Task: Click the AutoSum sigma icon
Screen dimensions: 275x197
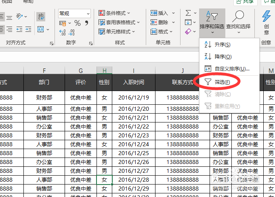Action: pos(188,13)
